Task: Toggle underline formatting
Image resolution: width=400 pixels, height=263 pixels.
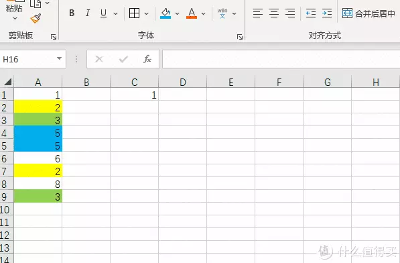Action: click(x=103, y=13)
